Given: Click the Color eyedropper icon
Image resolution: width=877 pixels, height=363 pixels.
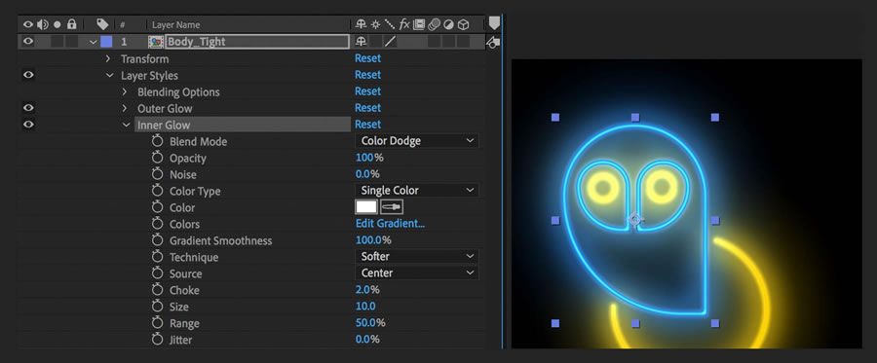Looking at the screenshot, I should (x=392, y=207).
